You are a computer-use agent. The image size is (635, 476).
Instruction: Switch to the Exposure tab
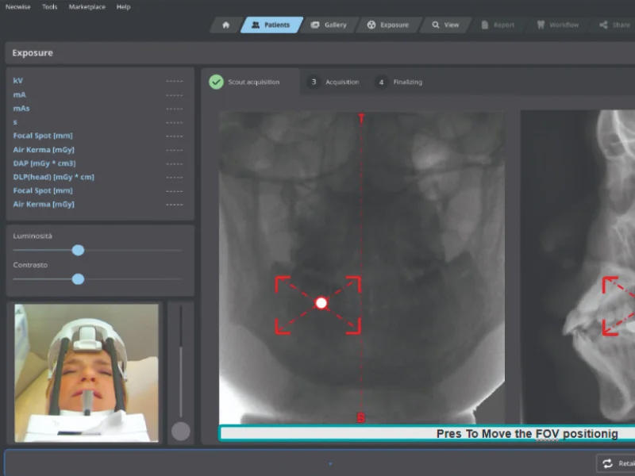point(387,25)
